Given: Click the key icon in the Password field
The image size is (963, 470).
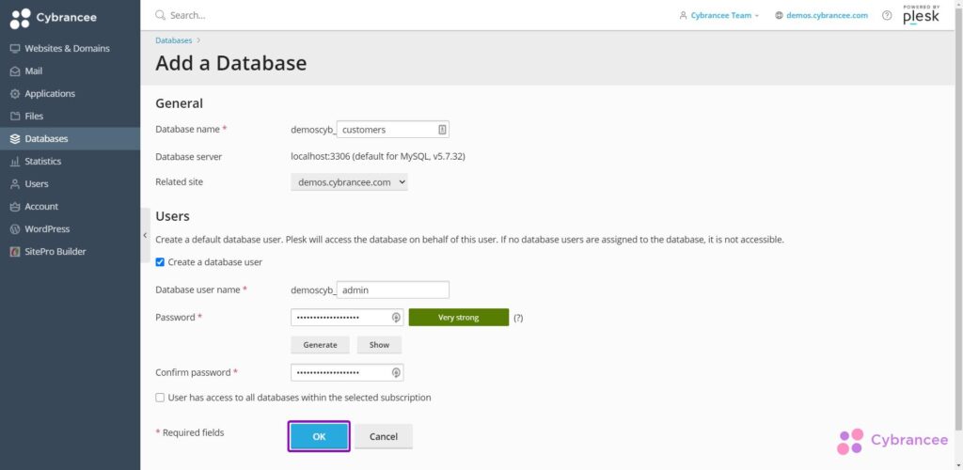Looking at the screenshot, I should tap(396, 317).
